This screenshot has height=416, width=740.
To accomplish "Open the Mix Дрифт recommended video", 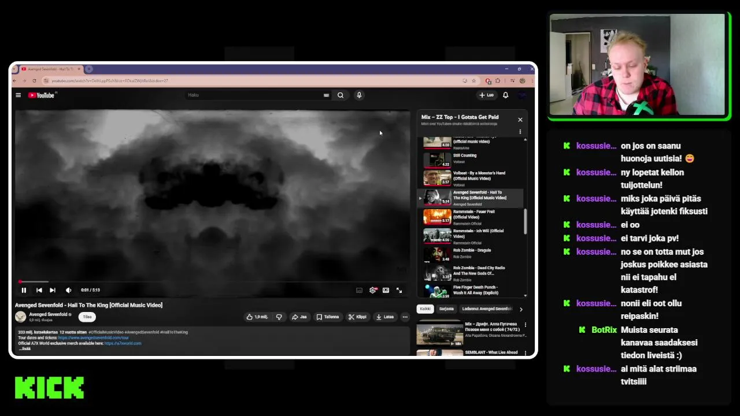I will coord(471,333).
